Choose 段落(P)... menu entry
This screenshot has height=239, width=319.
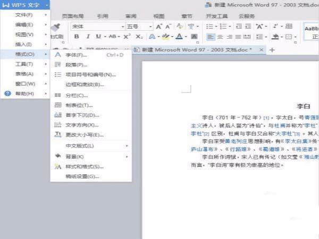(91, 65)
